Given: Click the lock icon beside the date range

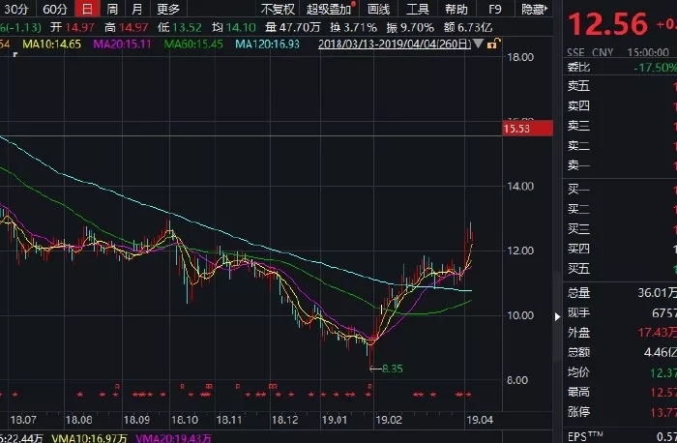Looking at the screenshot, I should pos(493,44).
